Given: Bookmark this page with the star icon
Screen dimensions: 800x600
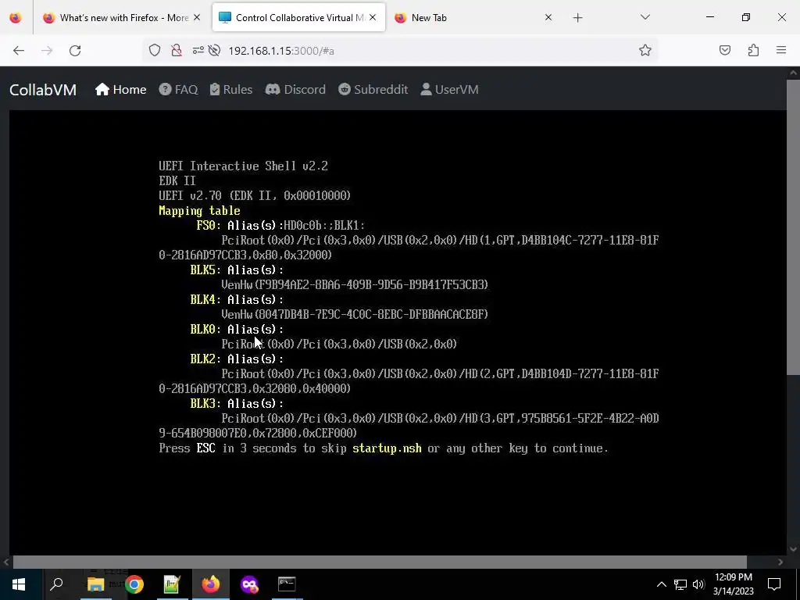Looking at the screenshot, I should click(645, 50).
